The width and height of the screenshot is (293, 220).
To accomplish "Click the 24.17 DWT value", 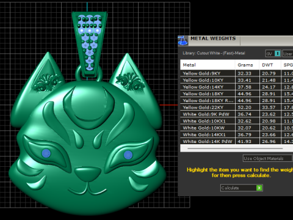I will pyautogui.click(x=269, y=87).
